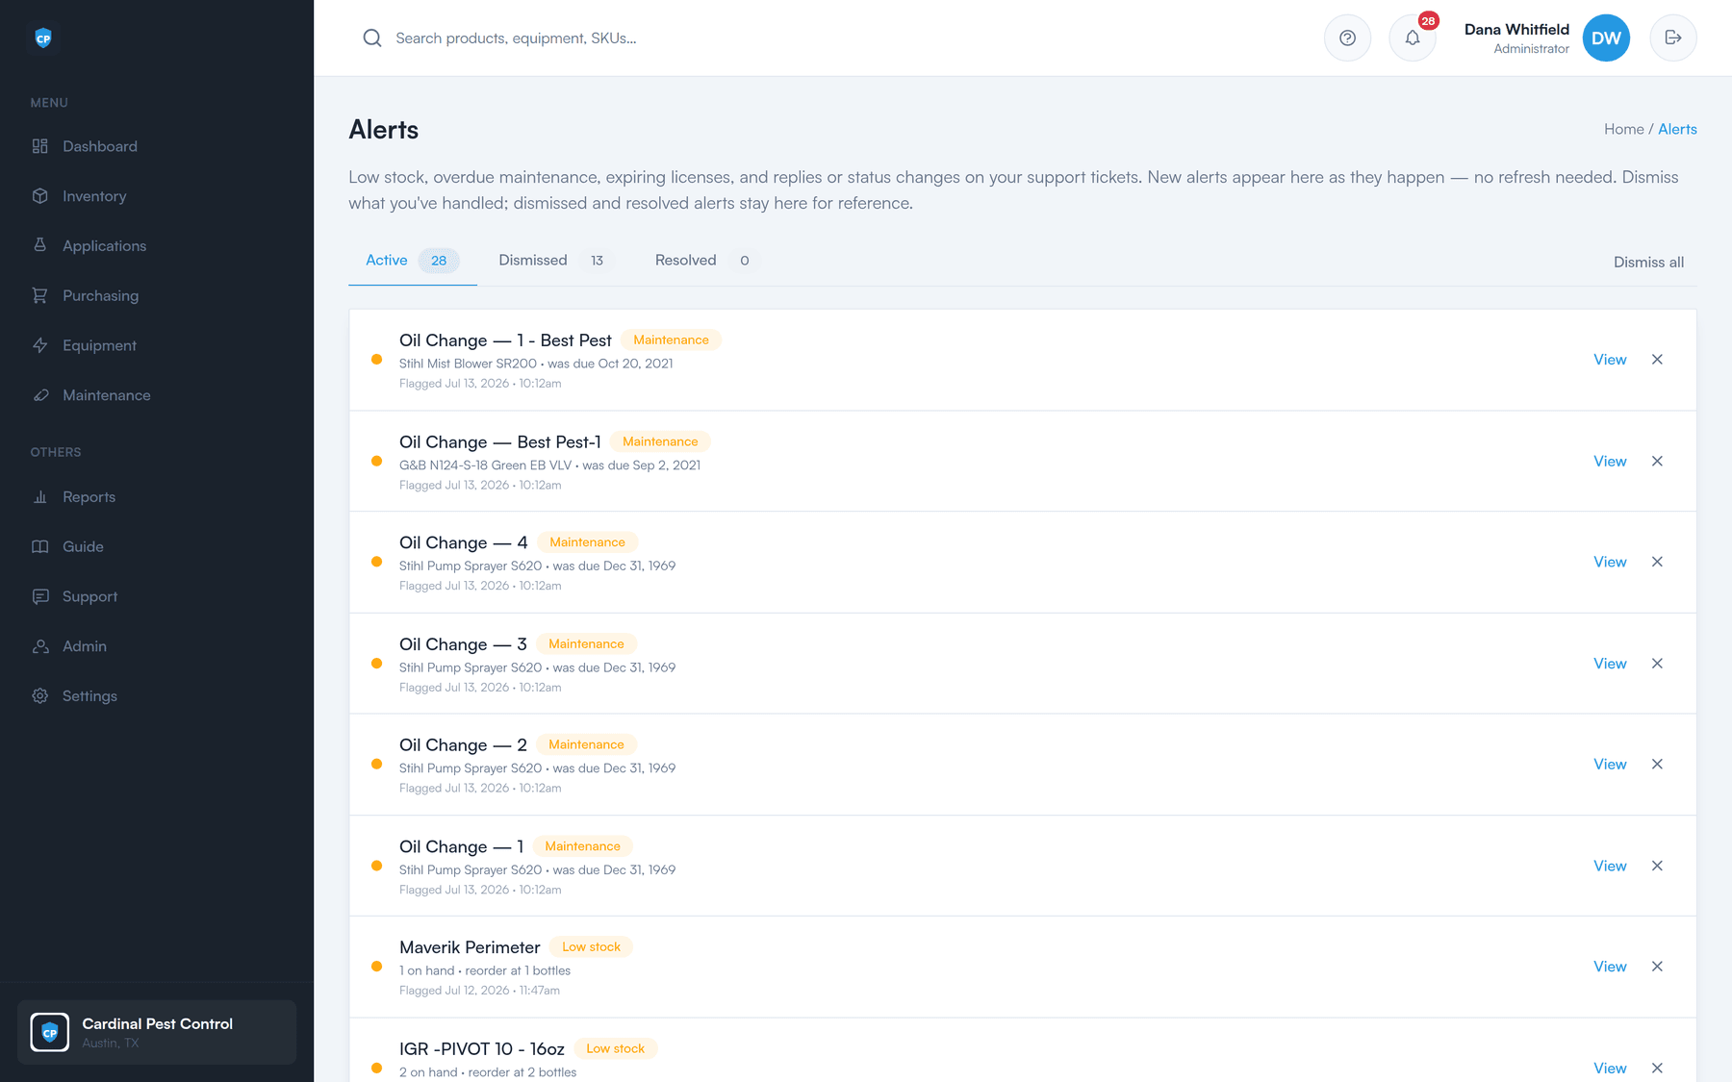Click "Stihl Mist Blower SR200" alert detail text
The width and height of the screenshot is (1732, 1082).
tap(468, 364)
